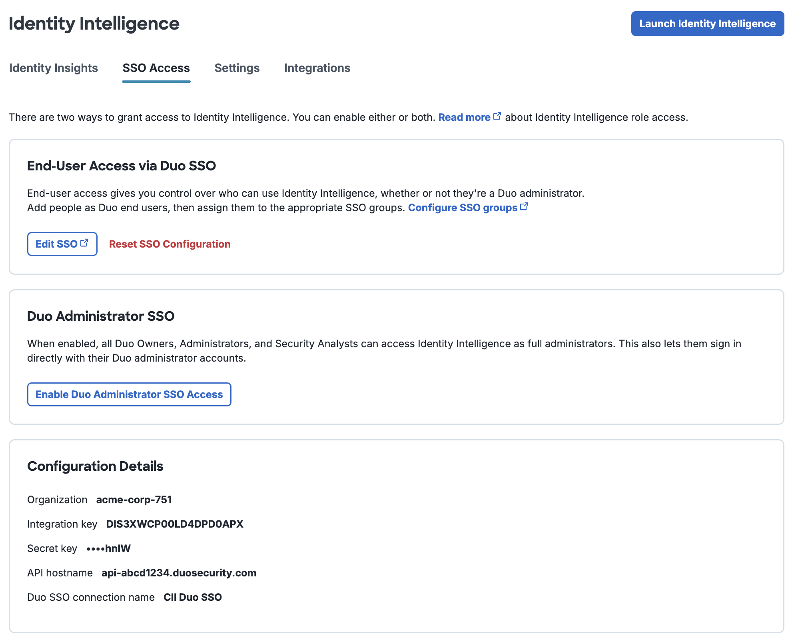Select integration key DIS3XWCP00LD4DPD0APX
Image resolution: width=794 pixels, height=642 pixels.
[175, 524]
